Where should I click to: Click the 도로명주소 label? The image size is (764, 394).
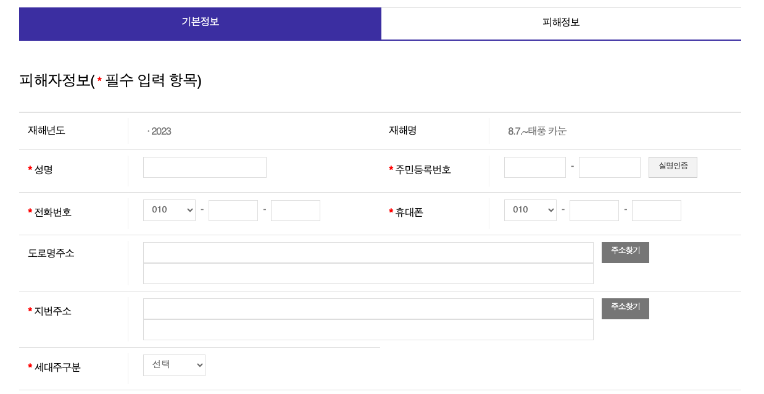point(51,253)
